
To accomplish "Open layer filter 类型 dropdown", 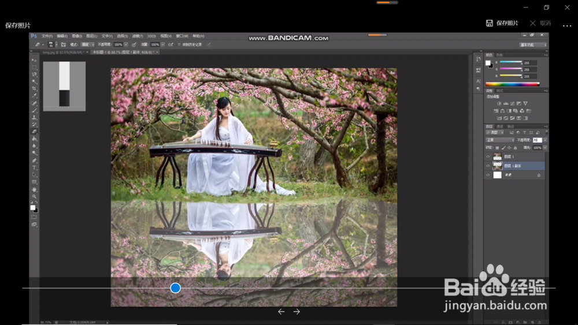I will pos(495,133).
